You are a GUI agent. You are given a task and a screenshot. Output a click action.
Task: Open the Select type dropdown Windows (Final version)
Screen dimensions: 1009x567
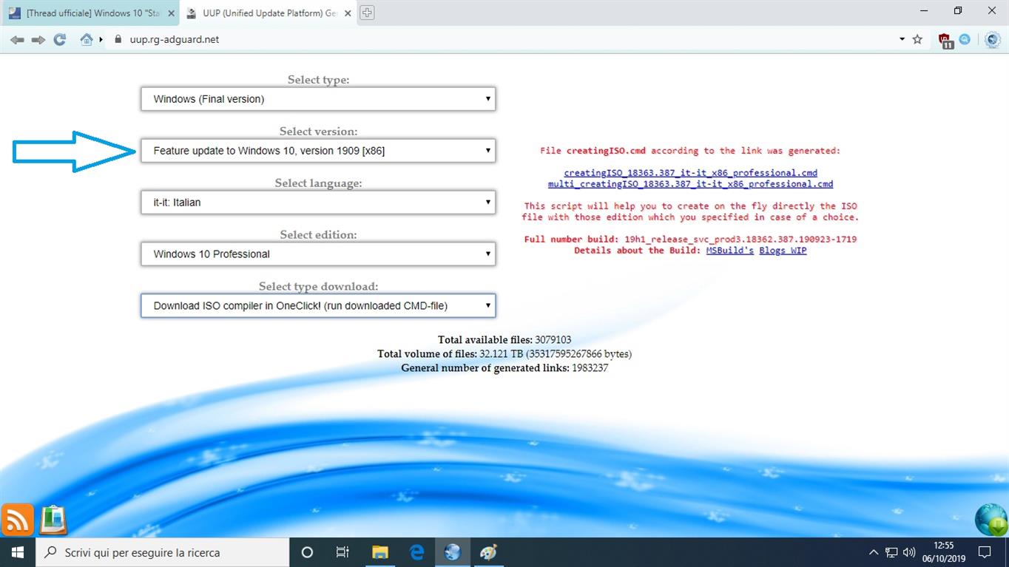tap(318, 99)
